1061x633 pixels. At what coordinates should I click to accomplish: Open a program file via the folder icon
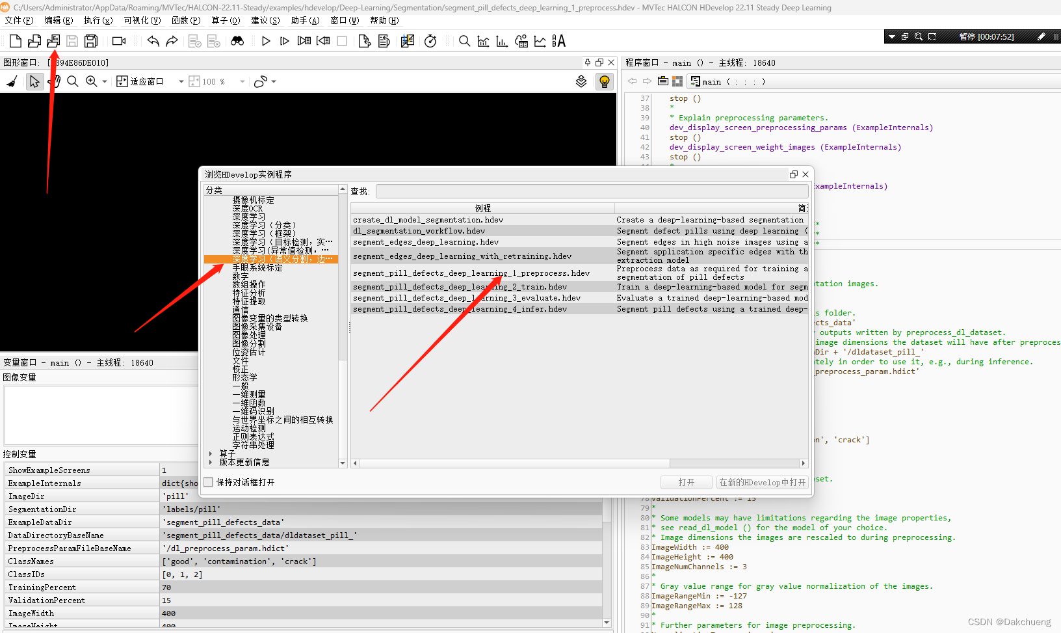click(34, 41)
